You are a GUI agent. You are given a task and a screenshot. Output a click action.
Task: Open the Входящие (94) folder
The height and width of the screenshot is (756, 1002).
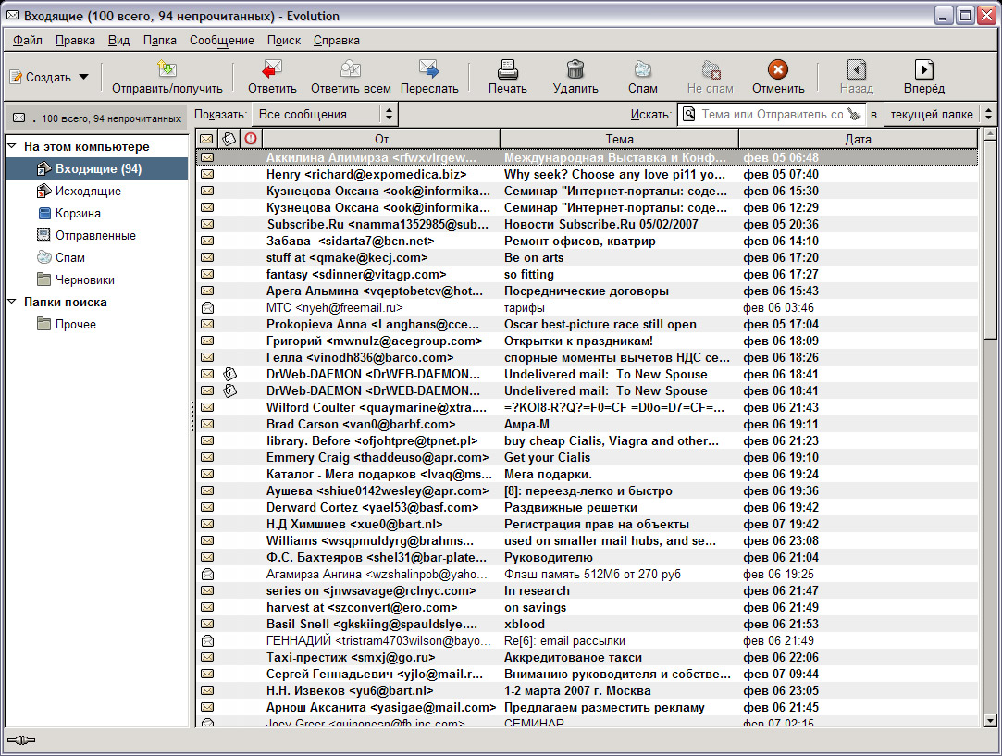[x=96, y=168]
